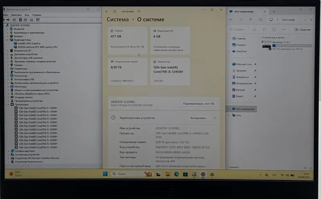321x199 pixels.
Task: Refresh the File Explorer view
Action: click(x=260, y=20)
